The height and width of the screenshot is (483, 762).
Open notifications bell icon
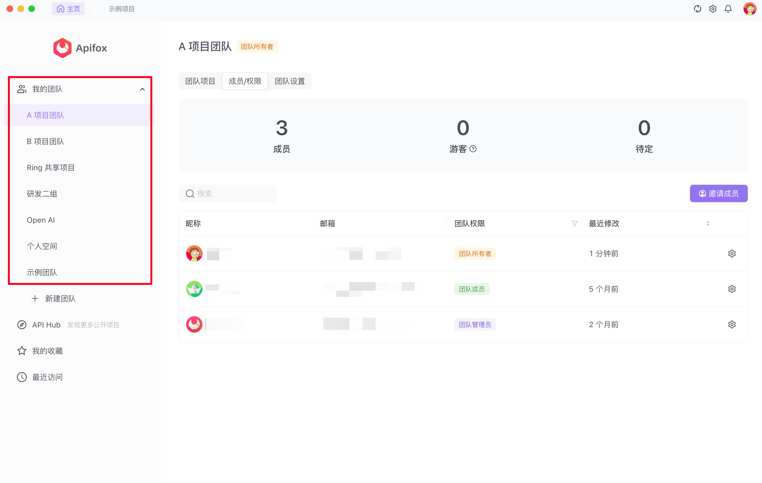[x=728, y=9]
